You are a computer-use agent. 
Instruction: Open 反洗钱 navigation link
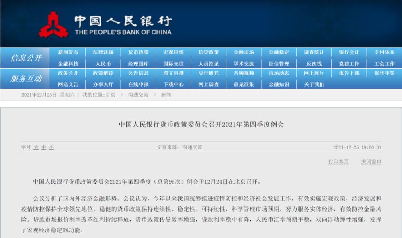[x=314, y=64]
